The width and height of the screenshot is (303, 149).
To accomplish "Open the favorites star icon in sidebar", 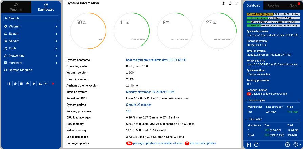I will [x=27, y=83].
